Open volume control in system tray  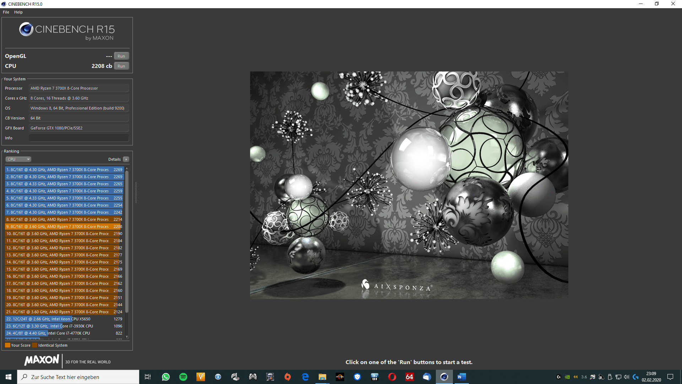click(627, 377)
